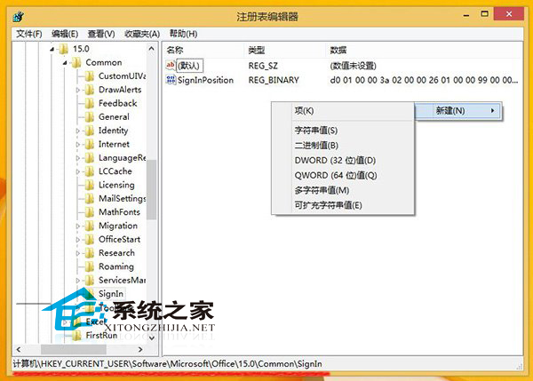Click the Internet folder icon
This screenshot has height=381, width=533.
89,144
